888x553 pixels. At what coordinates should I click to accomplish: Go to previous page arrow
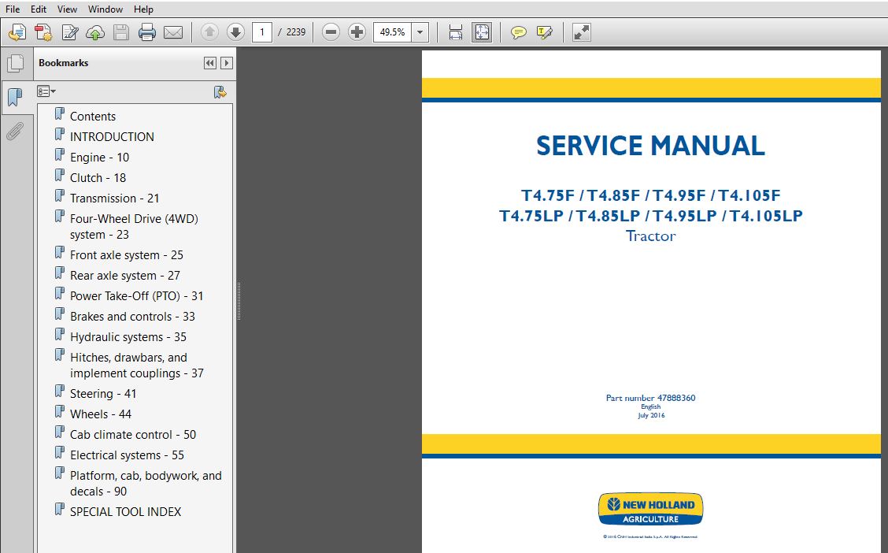[x=209, y=32]
